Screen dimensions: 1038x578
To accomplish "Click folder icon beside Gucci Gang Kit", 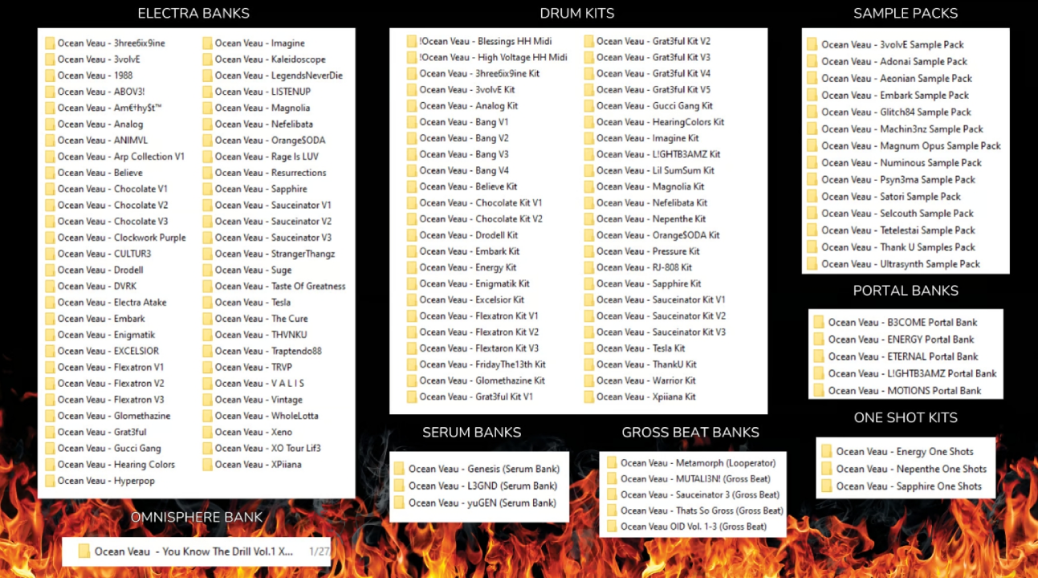I will coord(588,106).
